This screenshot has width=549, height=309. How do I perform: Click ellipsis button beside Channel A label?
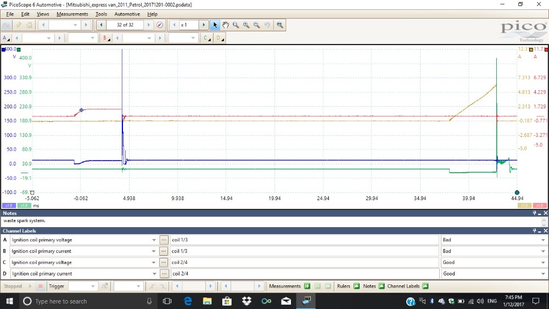point(164,240)
